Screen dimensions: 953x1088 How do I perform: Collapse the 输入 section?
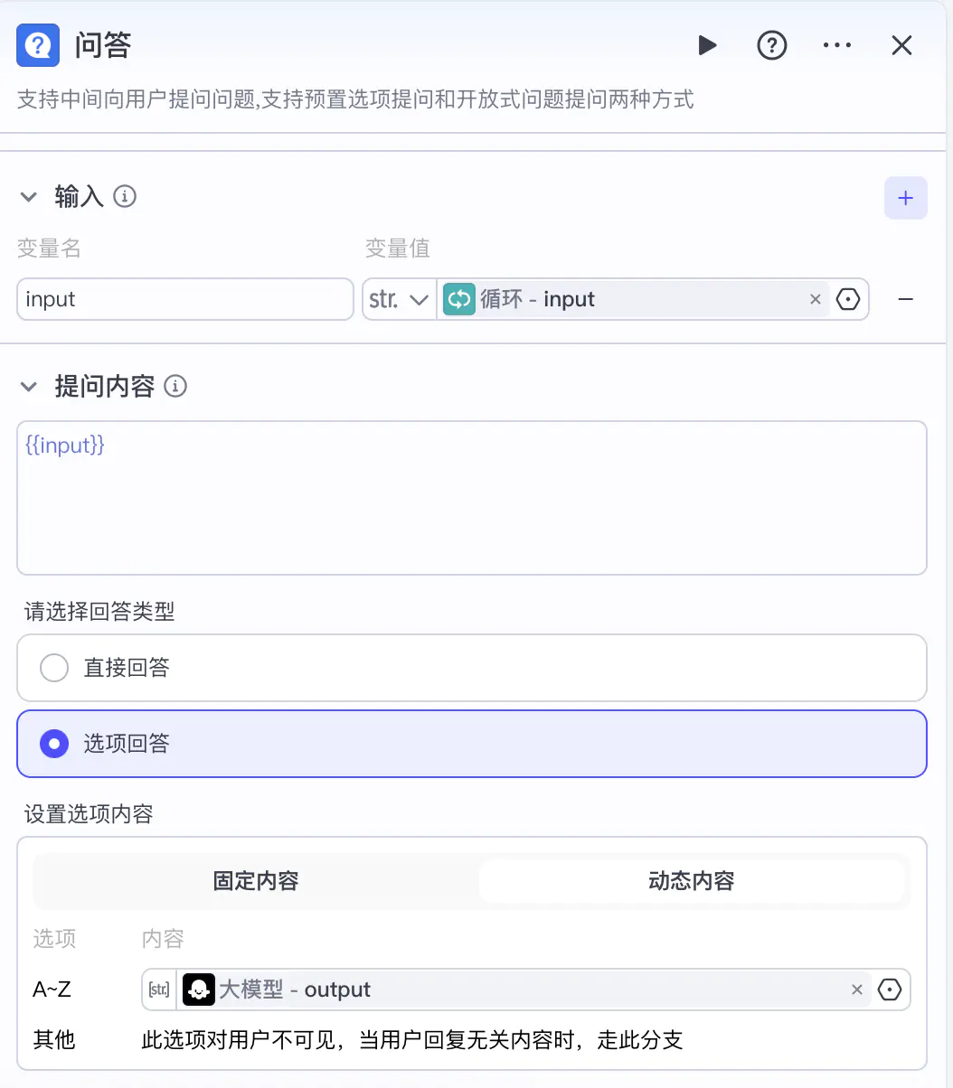29,196
